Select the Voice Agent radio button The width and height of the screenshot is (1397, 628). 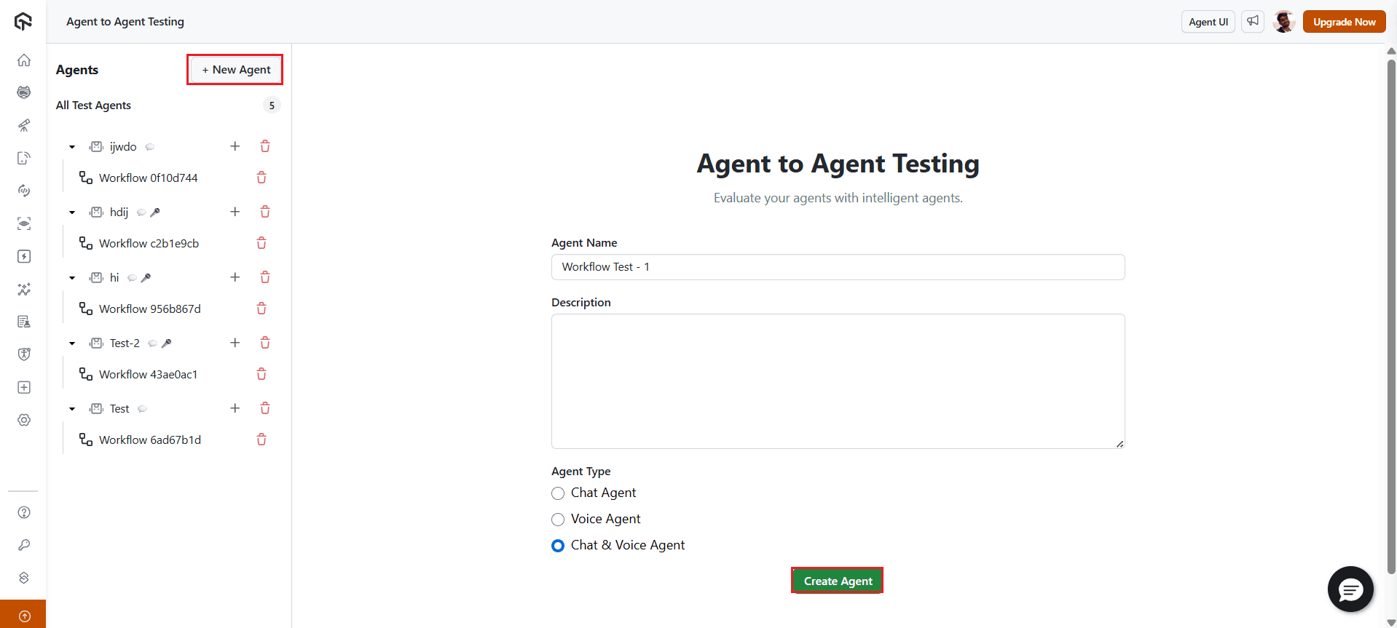coord(557,519)
